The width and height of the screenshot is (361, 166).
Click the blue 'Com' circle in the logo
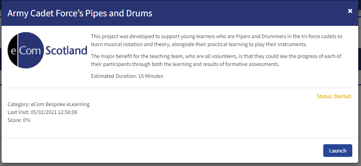click(x=31, y=50)
